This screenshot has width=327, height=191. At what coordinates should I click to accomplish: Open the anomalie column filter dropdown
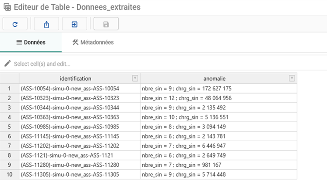pyautogui.click(x=292, y=78)
